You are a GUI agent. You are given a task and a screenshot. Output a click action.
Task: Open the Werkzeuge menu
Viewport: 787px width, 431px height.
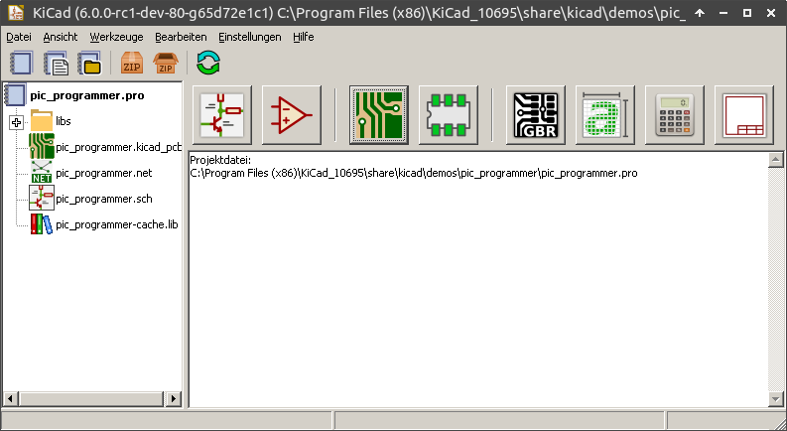[x=116, y=37]
